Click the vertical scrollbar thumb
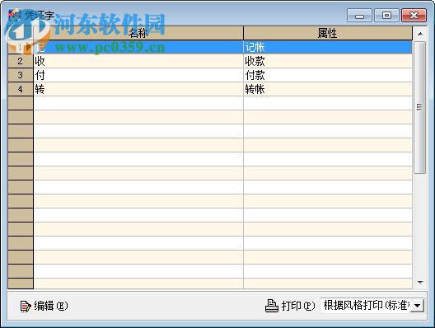Image resolution: width=435 pixels, height=328 pixels. tap(419, 107)
